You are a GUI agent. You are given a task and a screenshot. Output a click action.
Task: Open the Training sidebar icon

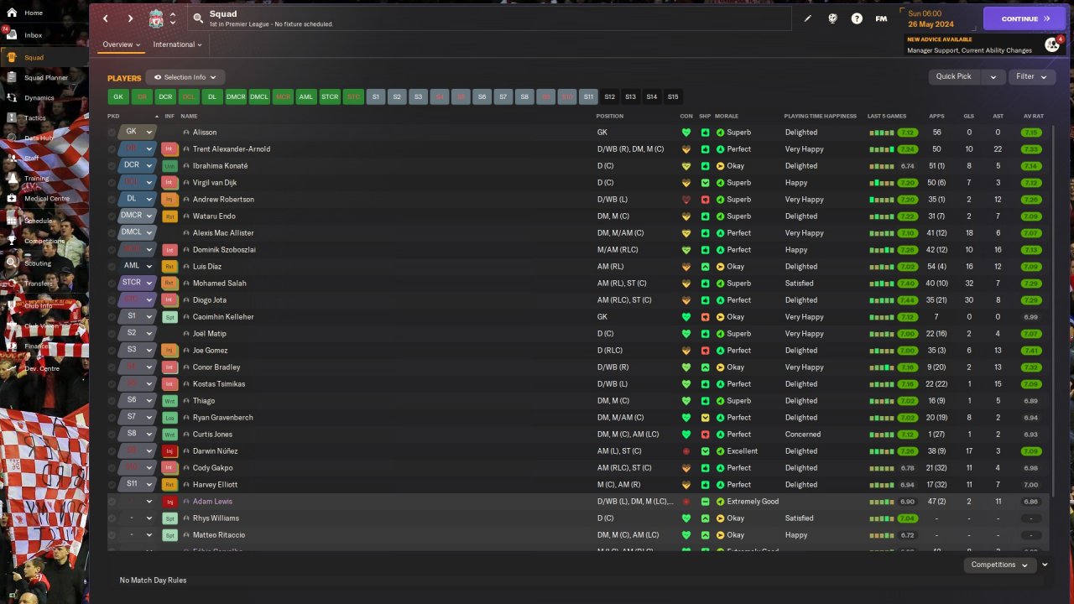[x=11, y=178]
